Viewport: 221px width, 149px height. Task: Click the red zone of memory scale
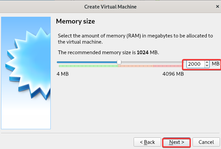pyautogui.click(x=168, y=66)
